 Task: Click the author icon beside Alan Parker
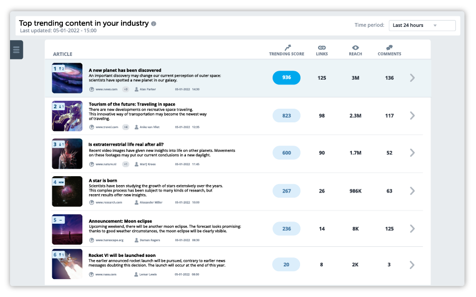[136, 89]
